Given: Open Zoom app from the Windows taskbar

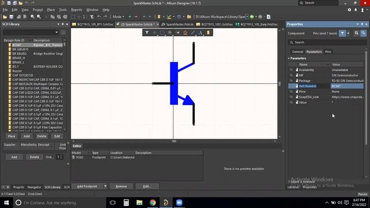Looking at the screenshot, I should point(179,203).
